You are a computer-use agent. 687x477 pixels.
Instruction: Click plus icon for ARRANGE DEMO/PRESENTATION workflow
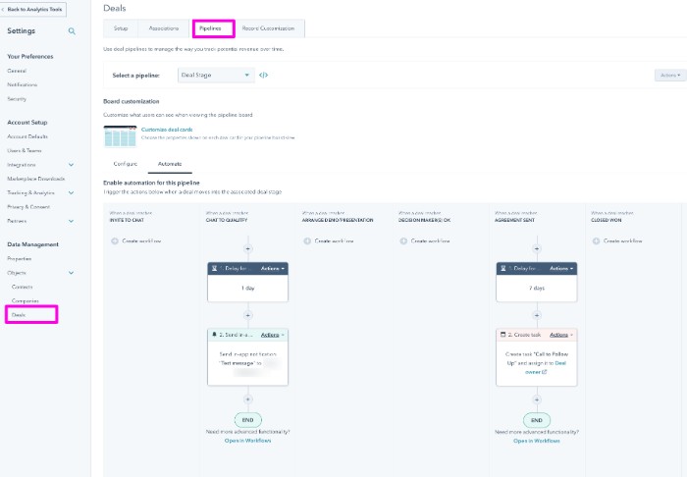[x=307, y=240]
